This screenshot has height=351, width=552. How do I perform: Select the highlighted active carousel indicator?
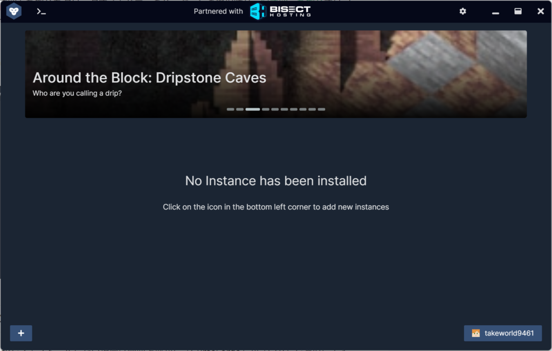pos(253,109)
